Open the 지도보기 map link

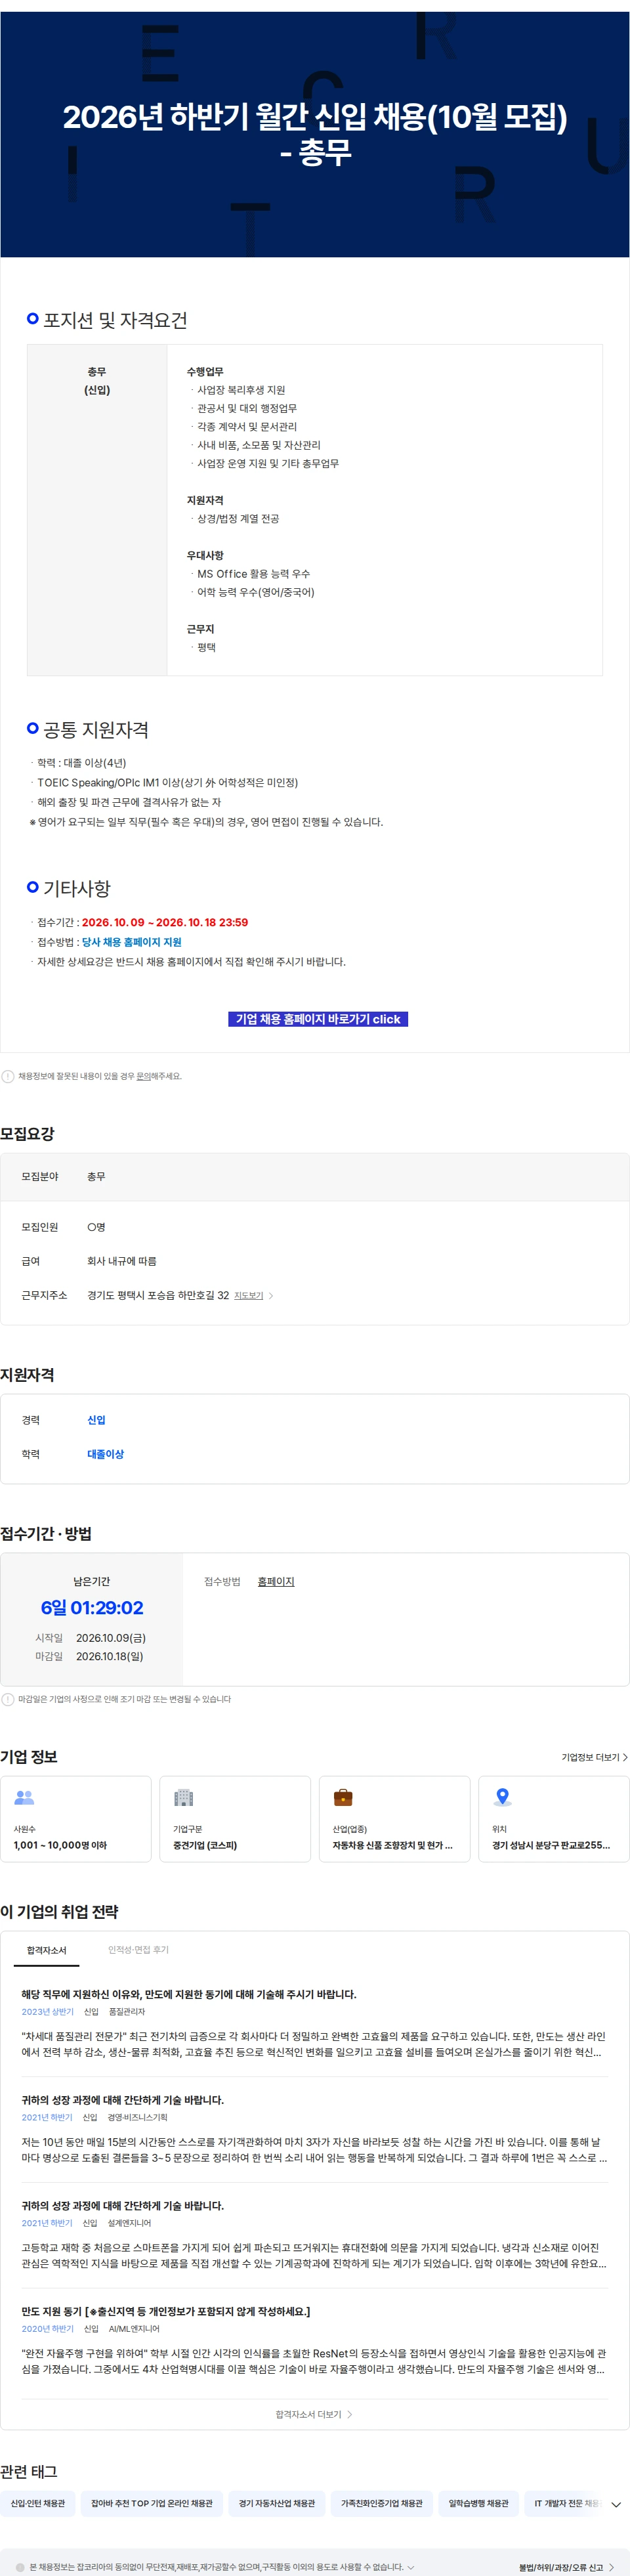tap(248, 1295)
